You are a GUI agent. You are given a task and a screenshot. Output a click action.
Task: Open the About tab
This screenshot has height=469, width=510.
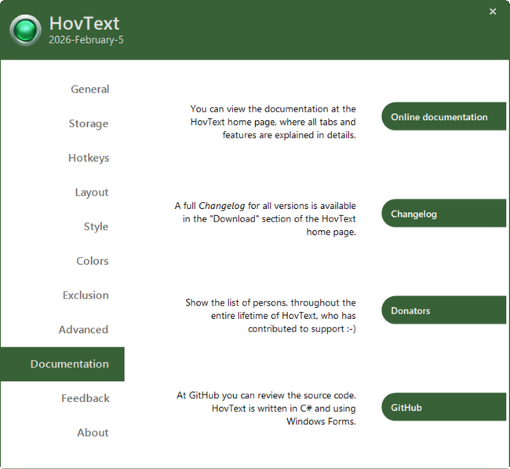tap(93, 433)
